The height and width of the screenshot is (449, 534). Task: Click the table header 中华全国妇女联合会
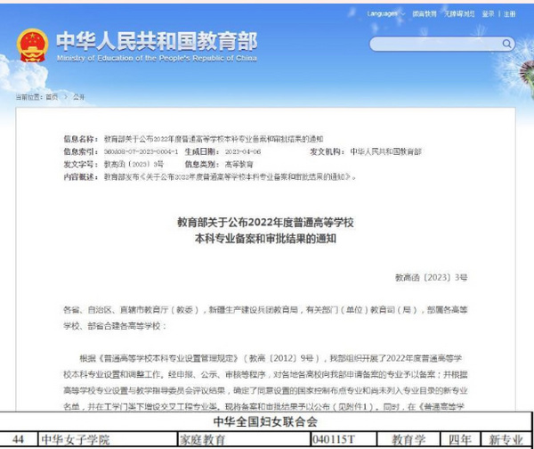[x=265, y=422]
